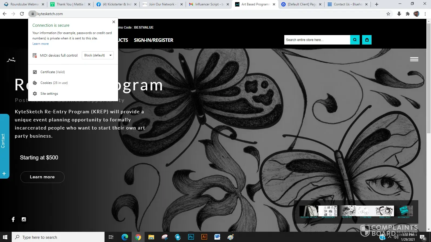Visit the Facebook page via footer icon
This screenshot has height=242, width=431.
[x=13, y=219]
